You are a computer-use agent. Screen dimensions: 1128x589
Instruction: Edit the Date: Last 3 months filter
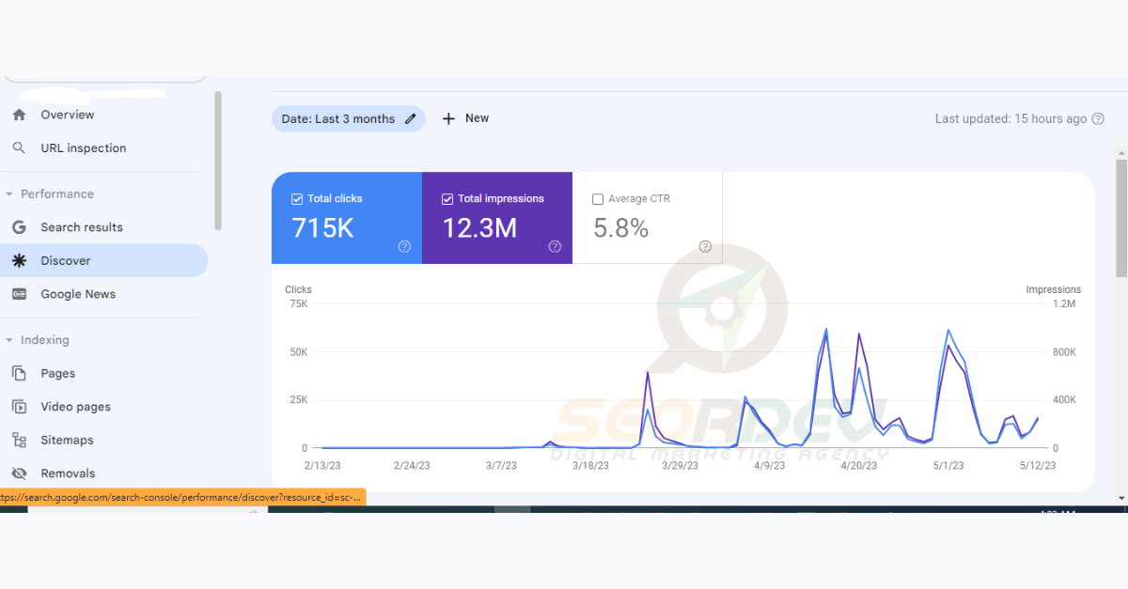410,119
